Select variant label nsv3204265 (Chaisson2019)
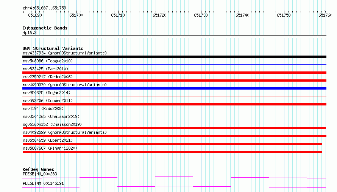The height and width of the screenshot is (192, 337). click(51, 116)
